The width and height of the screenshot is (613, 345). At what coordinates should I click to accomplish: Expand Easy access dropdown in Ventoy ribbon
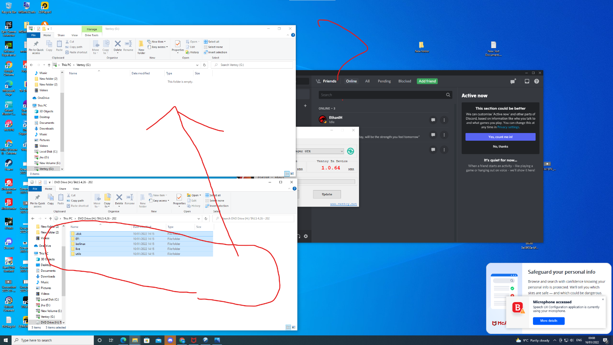158,47
